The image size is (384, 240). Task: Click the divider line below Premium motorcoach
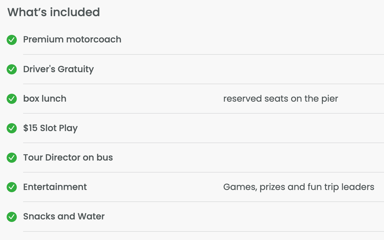click(x=203, y=54)
